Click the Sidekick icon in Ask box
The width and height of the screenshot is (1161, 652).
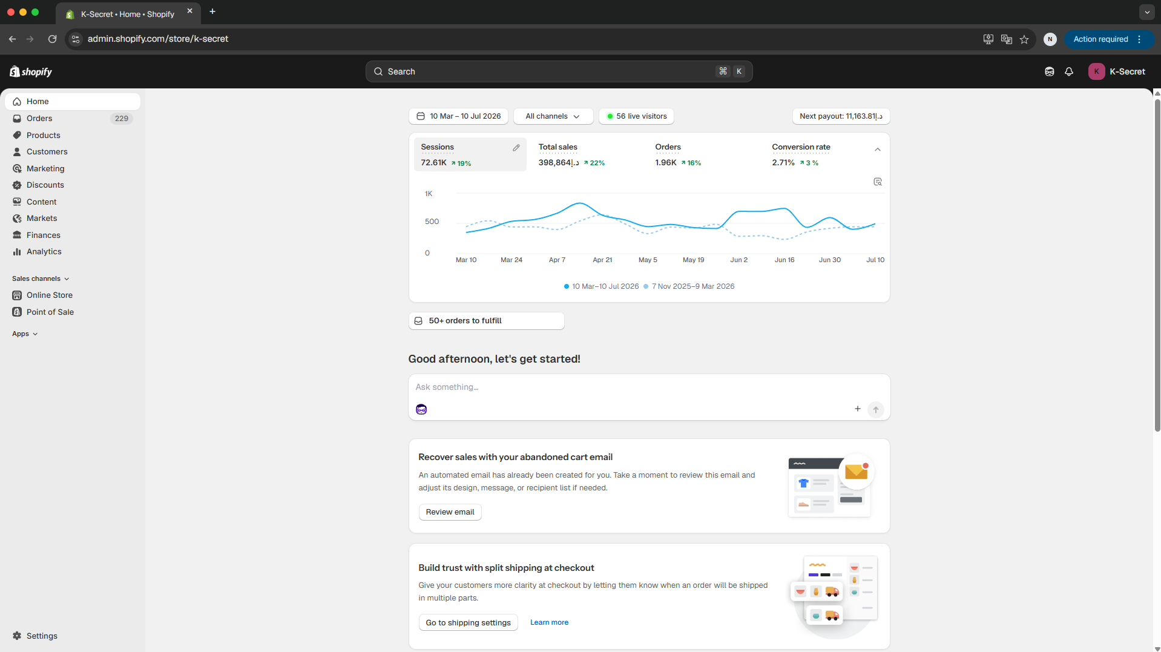click(421, 410)
